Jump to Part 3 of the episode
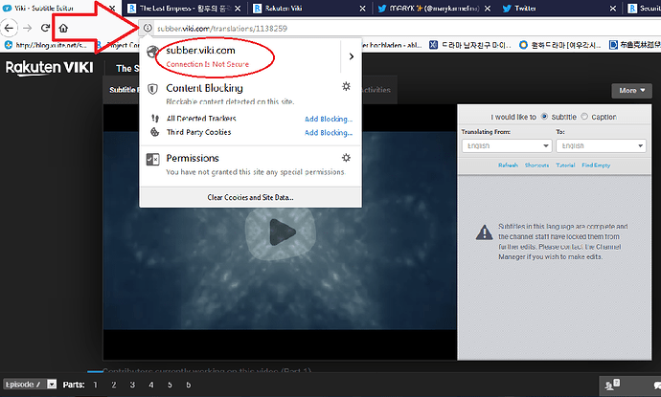The image size is (661, 397). click(132, 385)
